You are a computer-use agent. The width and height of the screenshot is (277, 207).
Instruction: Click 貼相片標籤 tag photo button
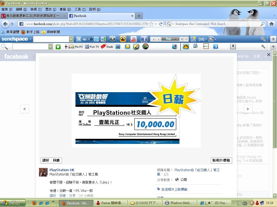pos(221,160)
